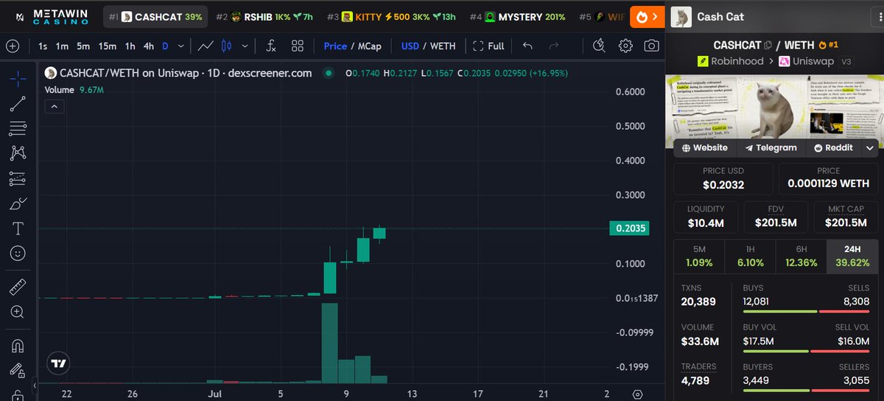Select the 1h timeframe
Screen dimensions: 884x401
[x=130, y=46]
